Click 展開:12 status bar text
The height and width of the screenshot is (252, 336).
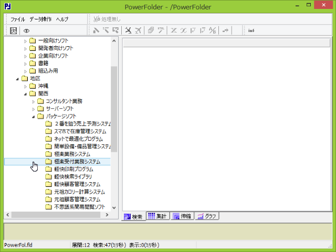click(81, 245)
